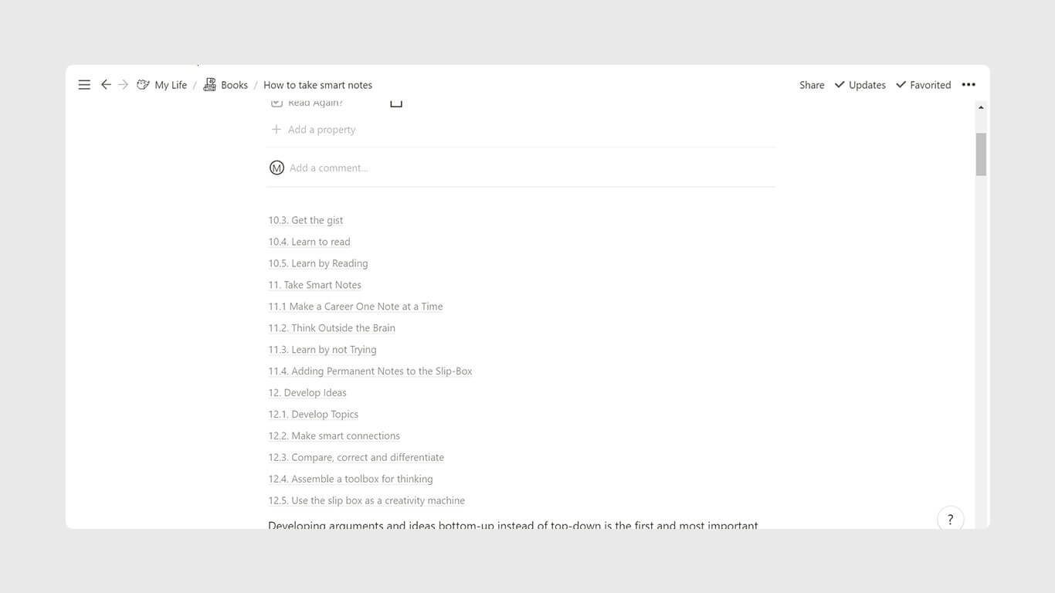Open the hamburger sidebar menu
Image resolution: width=1055 pixels, height=593 pixels.
(x=84, y=85)
